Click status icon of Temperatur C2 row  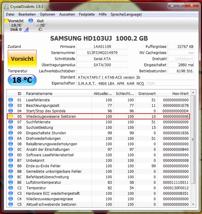[x=11, y=188]
